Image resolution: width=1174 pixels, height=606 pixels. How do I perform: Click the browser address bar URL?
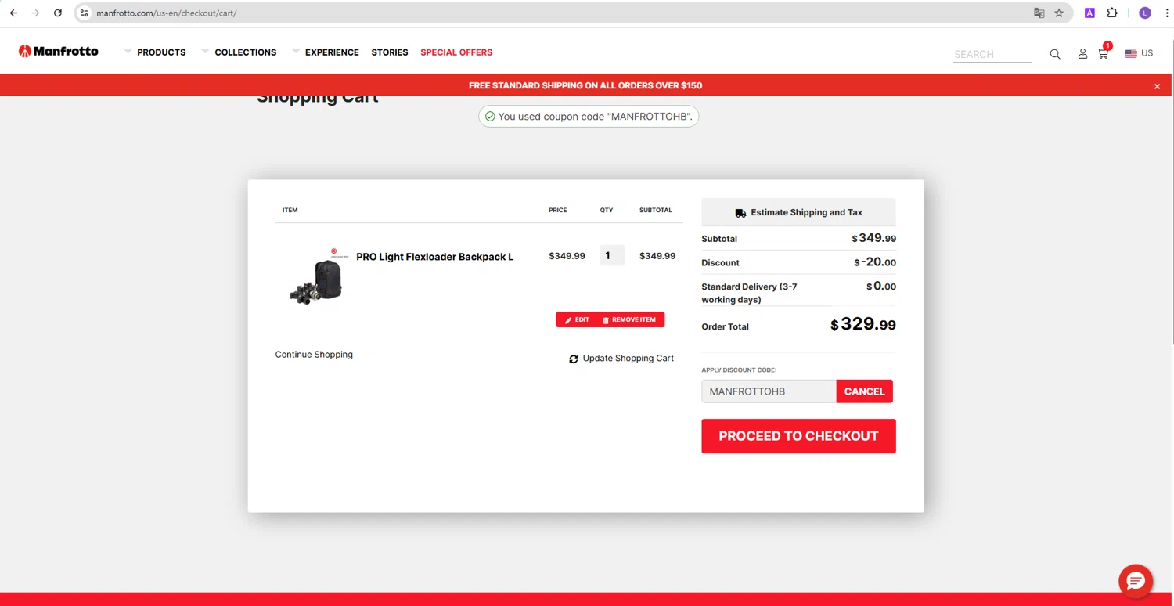pos(166,13)
